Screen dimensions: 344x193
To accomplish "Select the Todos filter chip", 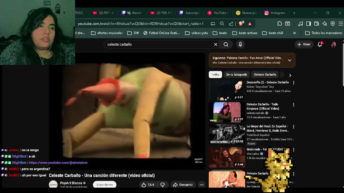I will 215,75.
